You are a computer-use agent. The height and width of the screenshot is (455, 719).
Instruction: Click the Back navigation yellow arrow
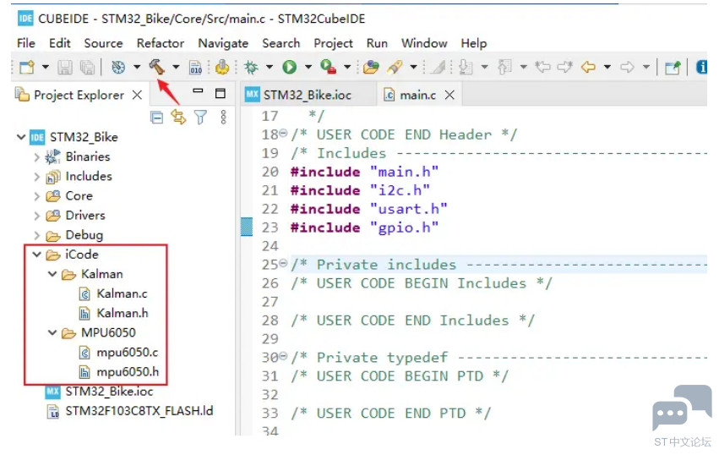click(588, 67)
